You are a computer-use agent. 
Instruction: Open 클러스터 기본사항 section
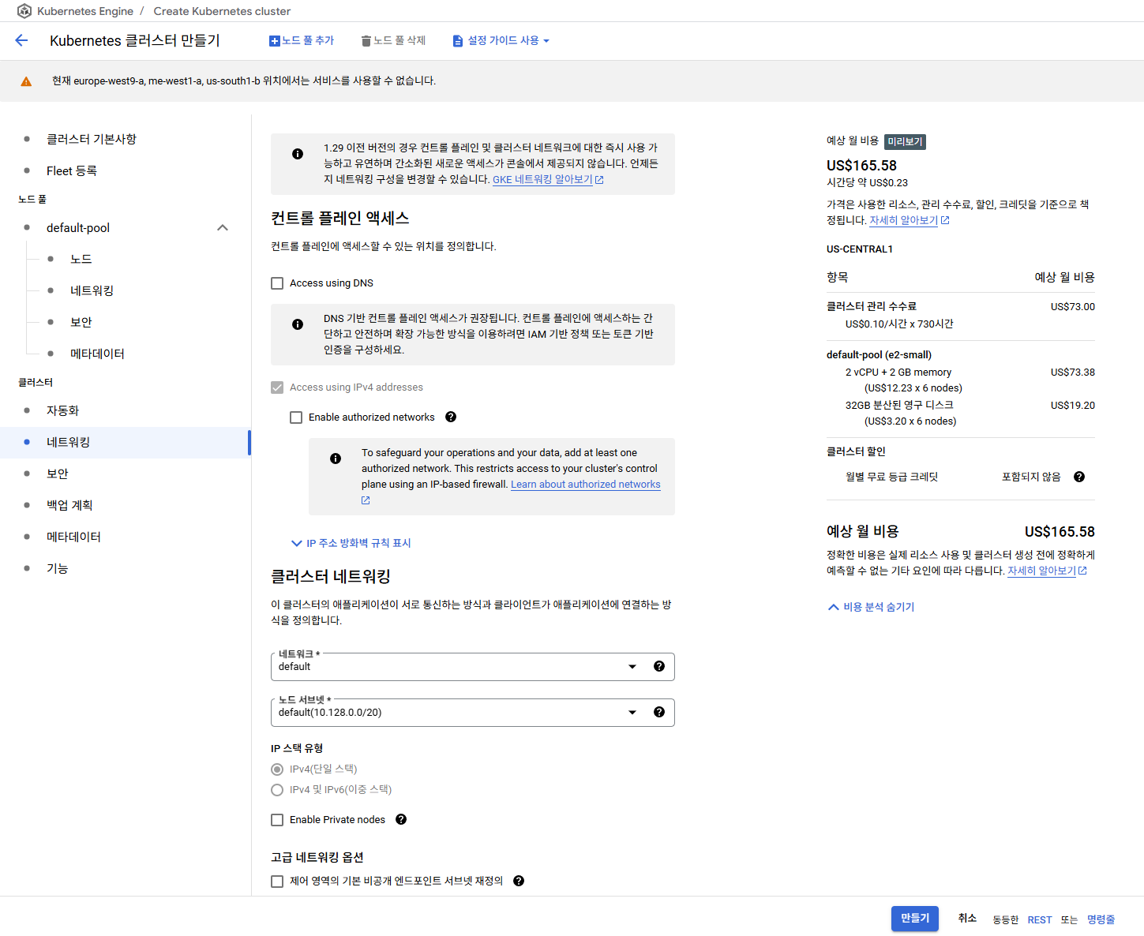point(92,139)
